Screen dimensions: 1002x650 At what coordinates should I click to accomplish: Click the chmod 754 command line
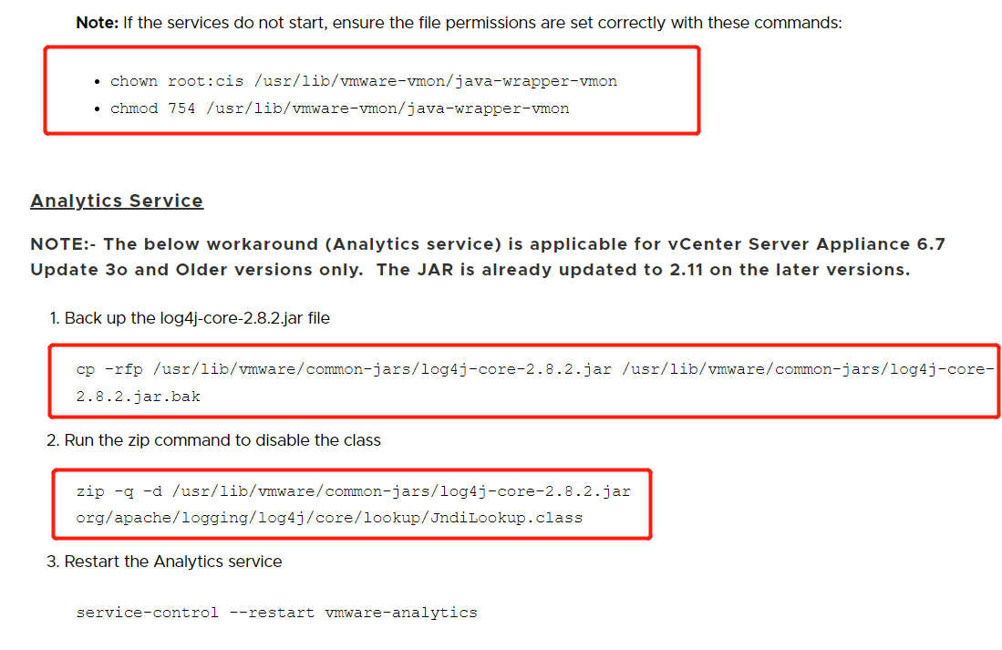pyautogui.click(x=339, y=108)
